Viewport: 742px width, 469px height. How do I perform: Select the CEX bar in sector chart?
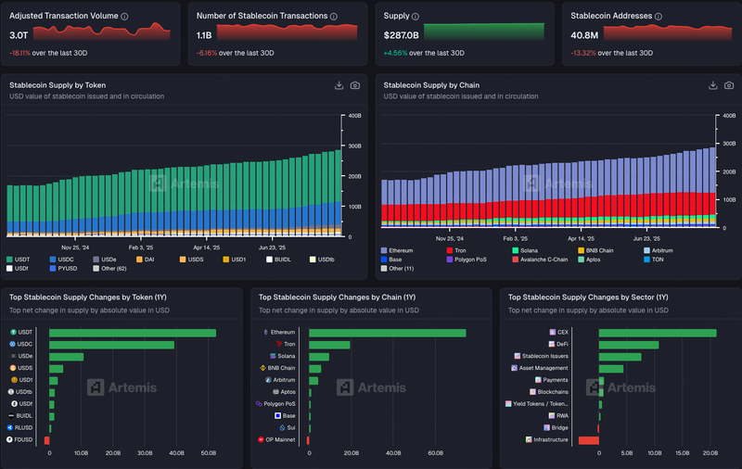pos(657,332)
